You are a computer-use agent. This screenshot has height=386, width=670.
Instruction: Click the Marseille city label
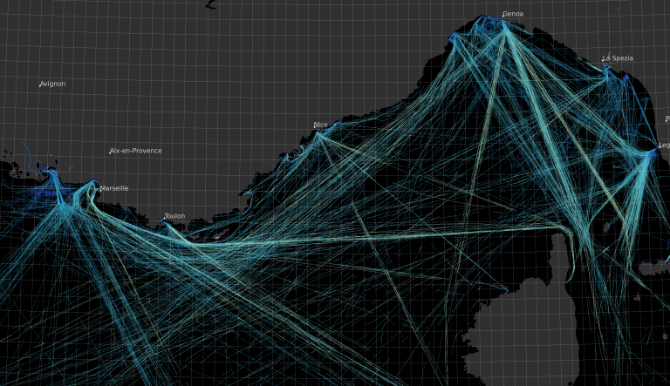[x=114, y=188]
